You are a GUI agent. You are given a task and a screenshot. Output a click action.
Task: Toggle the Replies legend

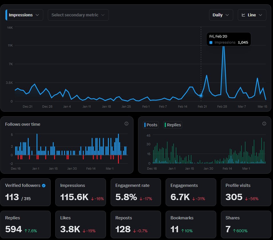pyautogui.click(x=172, y=125)
